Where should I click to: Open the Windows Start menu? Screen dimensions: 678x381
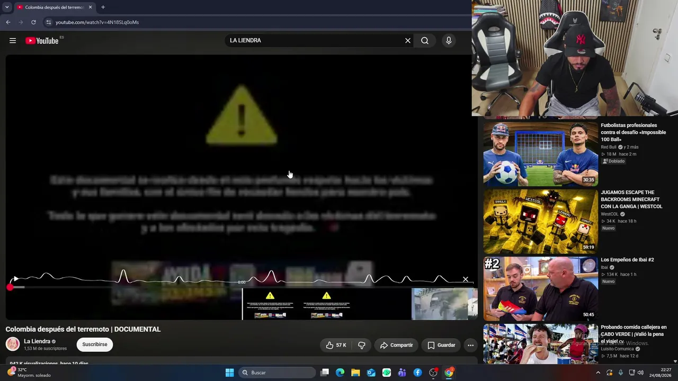pos(229,373)
